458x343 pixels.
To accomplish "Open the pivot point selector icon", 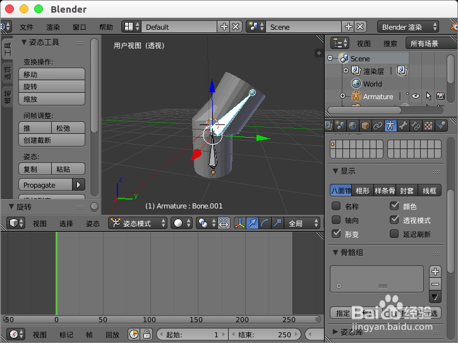I will (x=206, y=223).
